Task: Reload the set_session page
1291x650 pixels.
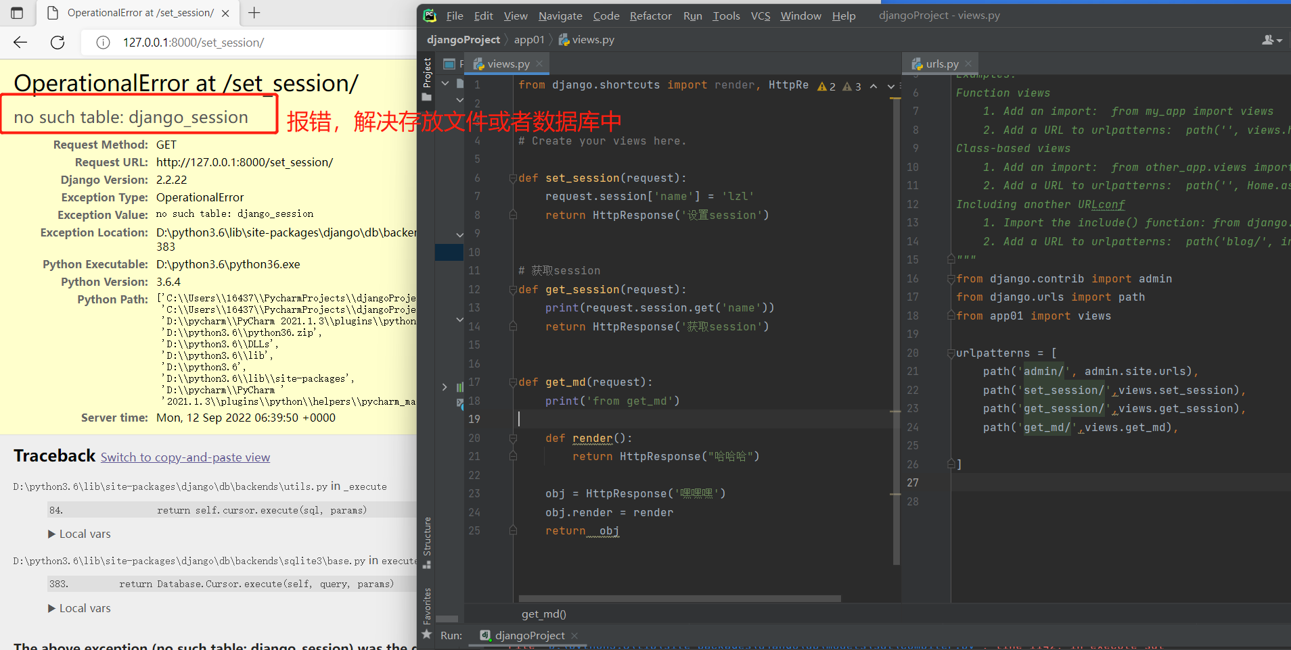Action: (58, 43)
